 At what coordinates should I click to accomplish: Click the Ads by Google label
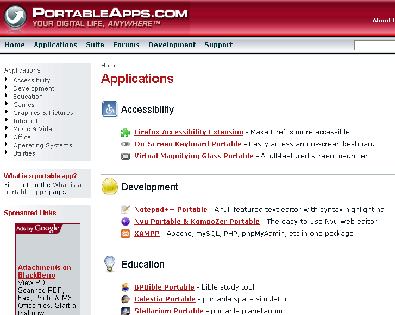pyautogui.click(x=37, y=228)
